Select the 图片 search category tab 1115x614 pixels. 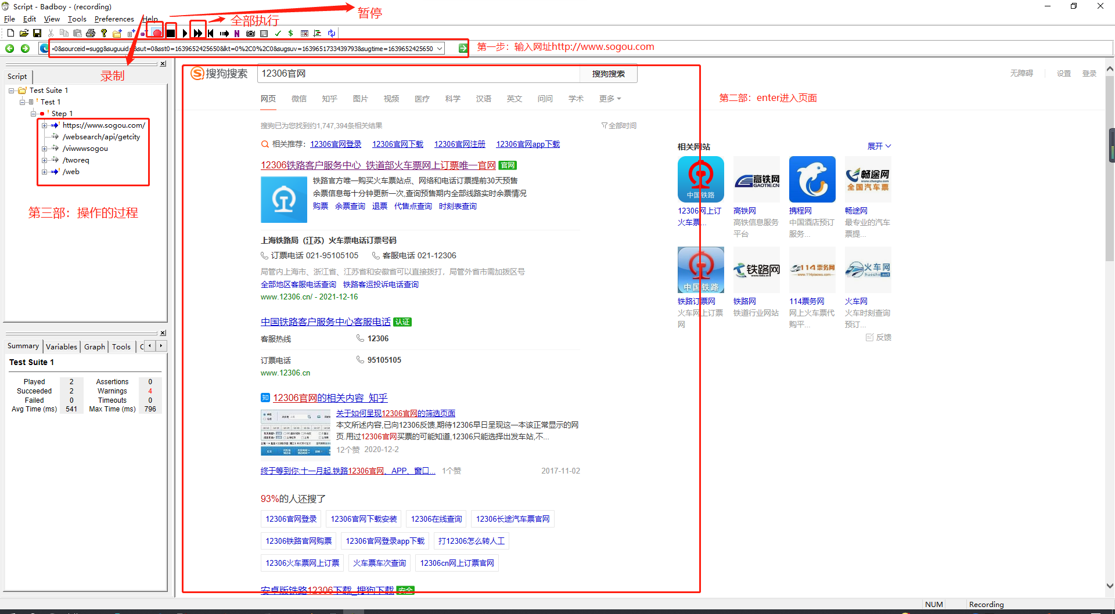[x=361, y=99]
